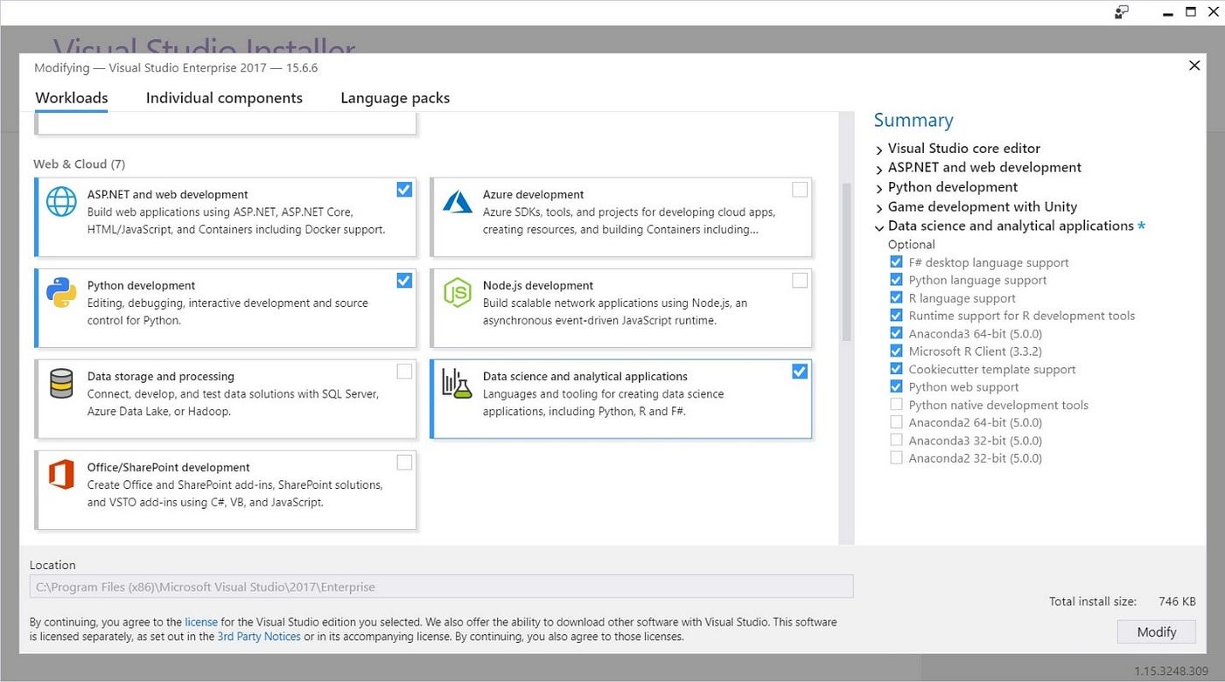Open the Language packs tab

395,98
